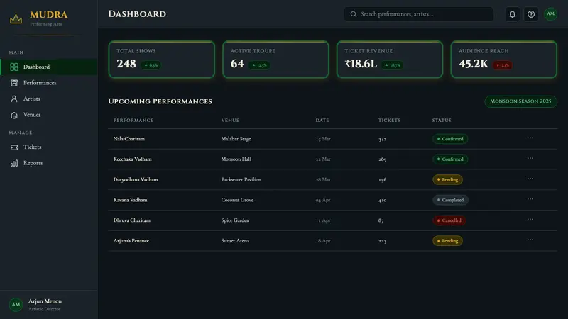
Task: Focus the search performances, artists field
Action: 419,14
